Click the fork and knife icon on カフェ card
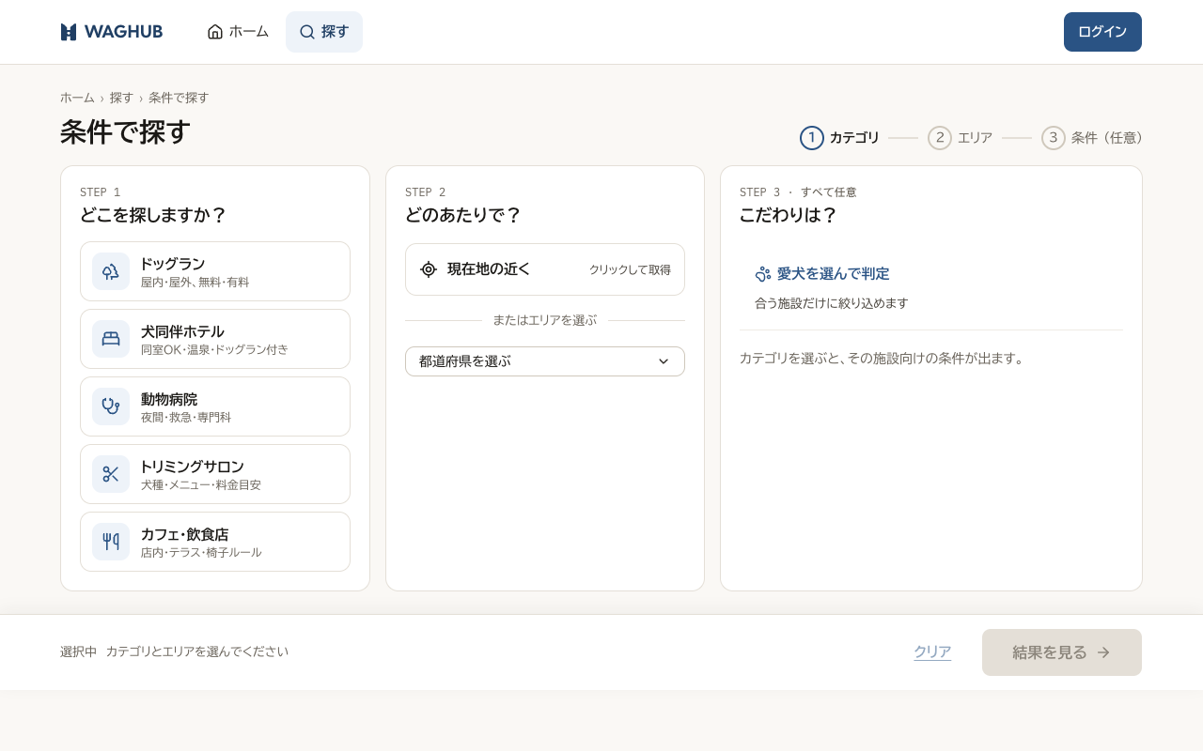This screenshot has height=751, width=1203. pos(111,542)
